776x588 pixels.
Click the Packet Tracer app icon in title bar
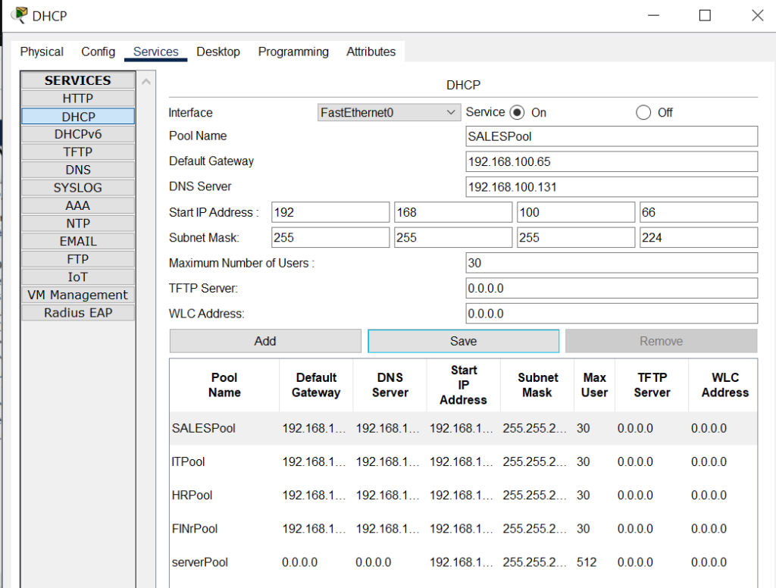pos(19,15)
